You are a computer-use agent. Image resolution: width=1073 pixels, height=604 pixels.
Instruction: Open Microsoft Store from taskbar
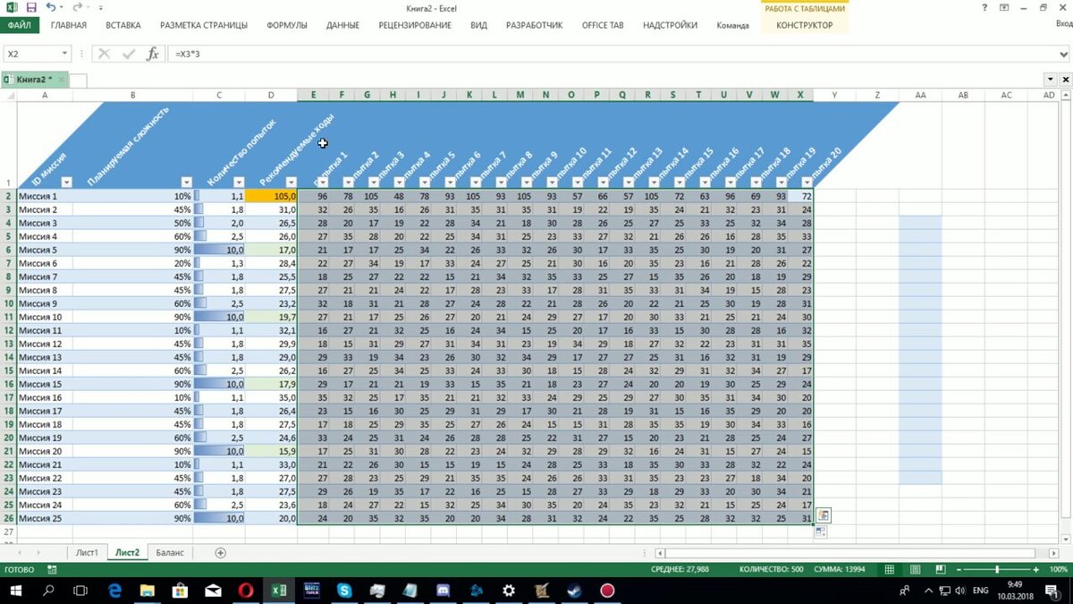(x=180, y=591)
